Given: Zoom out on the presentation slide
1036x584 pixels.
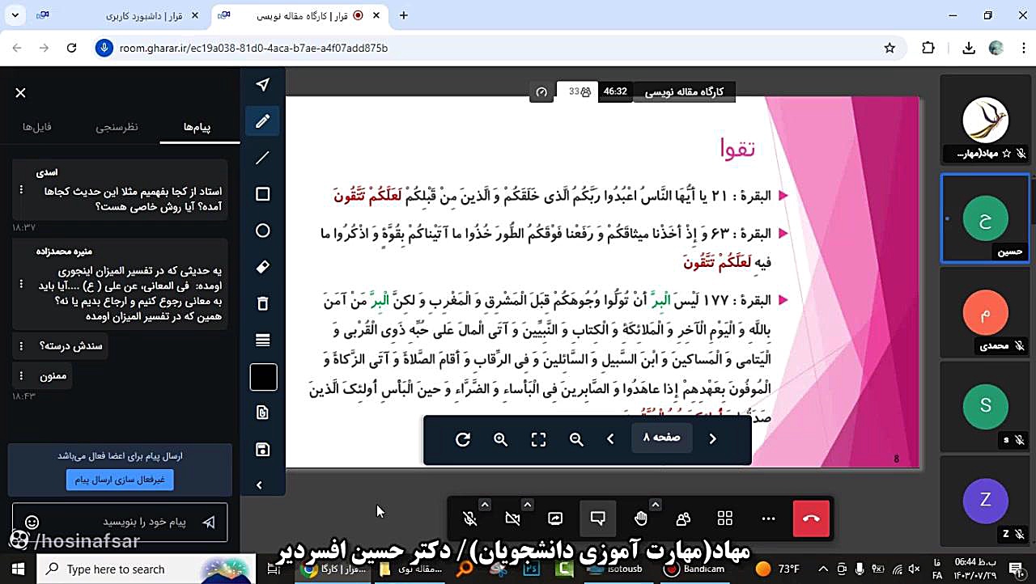Looking at the screenshot, I should (576, 439).
